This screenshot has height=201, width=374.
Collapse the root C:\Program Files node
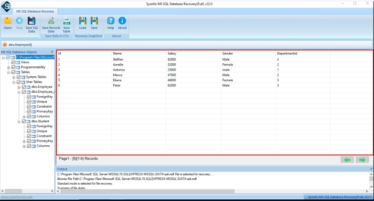tap(4, 57)
